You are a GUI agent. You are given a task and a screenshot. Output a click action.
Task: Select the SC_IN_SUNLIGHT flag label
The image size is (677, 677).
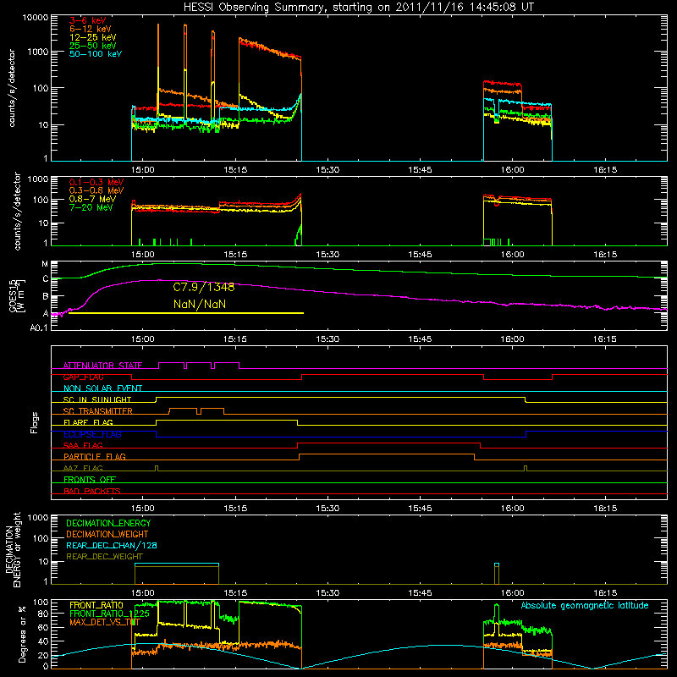97,399
